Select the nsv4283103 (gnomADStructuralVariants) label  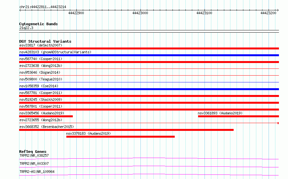[55, 52]
